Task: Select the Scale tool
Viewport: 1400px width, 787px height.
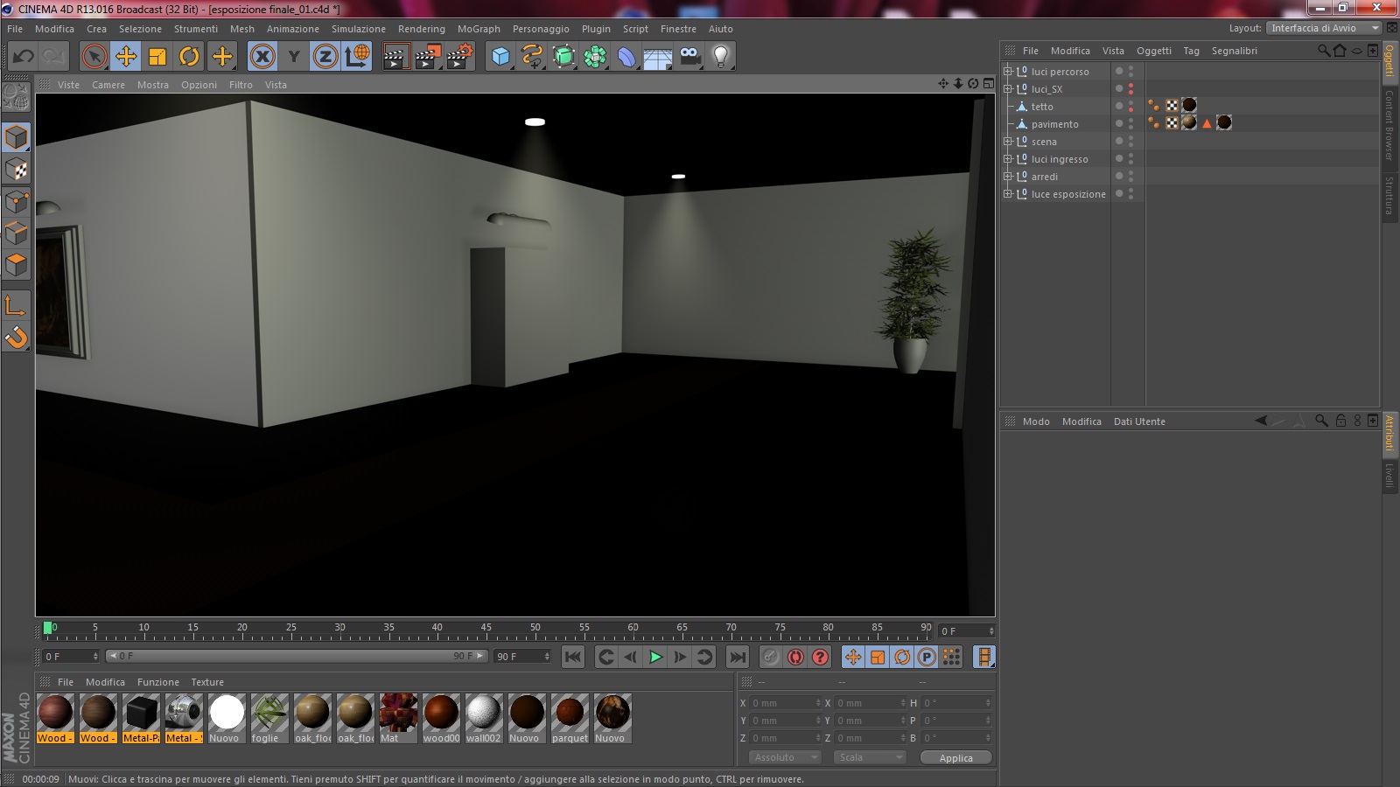Action: tap(157, 57)
